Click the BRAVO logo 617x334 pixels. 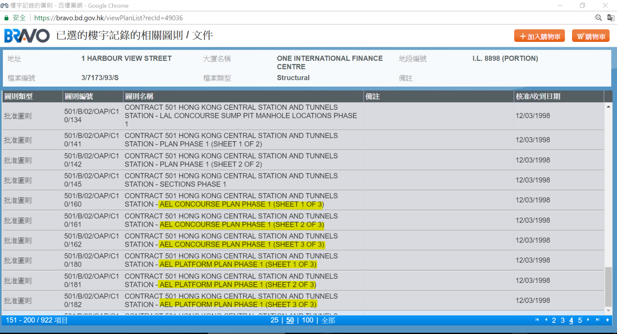point(27,36)
